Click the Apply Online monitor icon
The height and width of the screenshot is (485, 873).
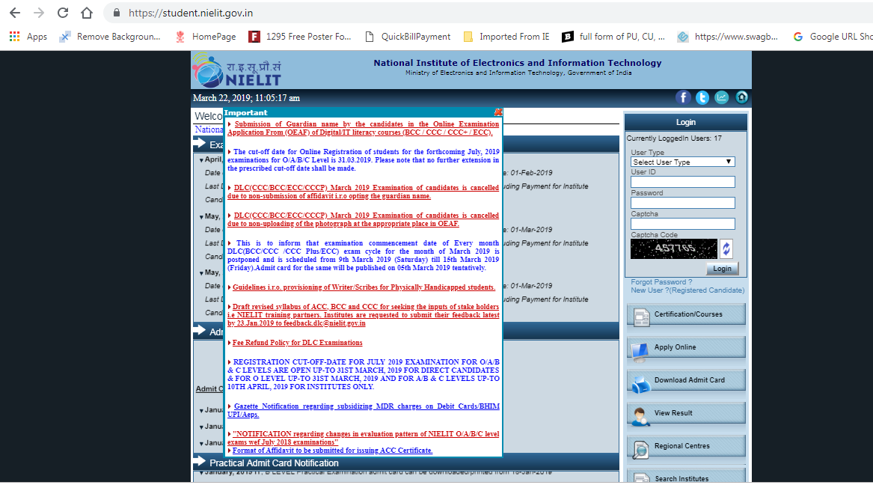pyautogui.click(x=640, y=351)
